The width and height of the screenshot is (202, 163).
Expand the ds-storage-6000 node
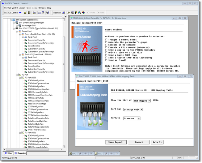coord(17,26)
